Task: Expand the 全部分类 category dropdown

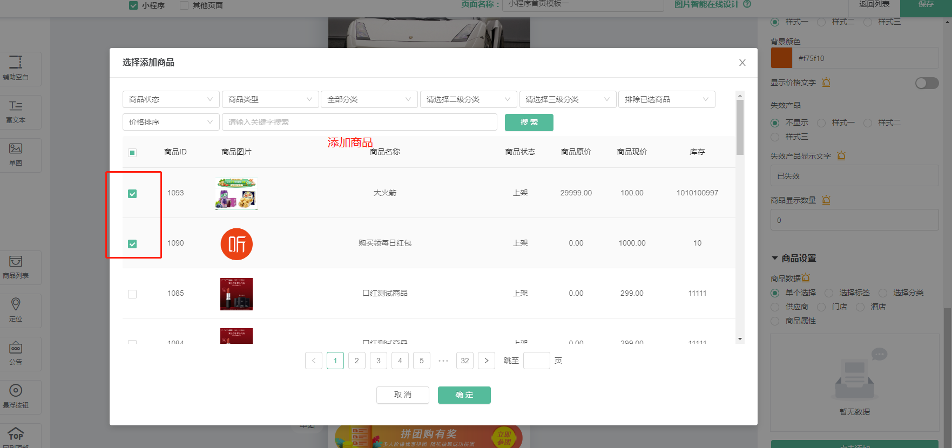Action: pyautogui.click(x=369, y=99)
